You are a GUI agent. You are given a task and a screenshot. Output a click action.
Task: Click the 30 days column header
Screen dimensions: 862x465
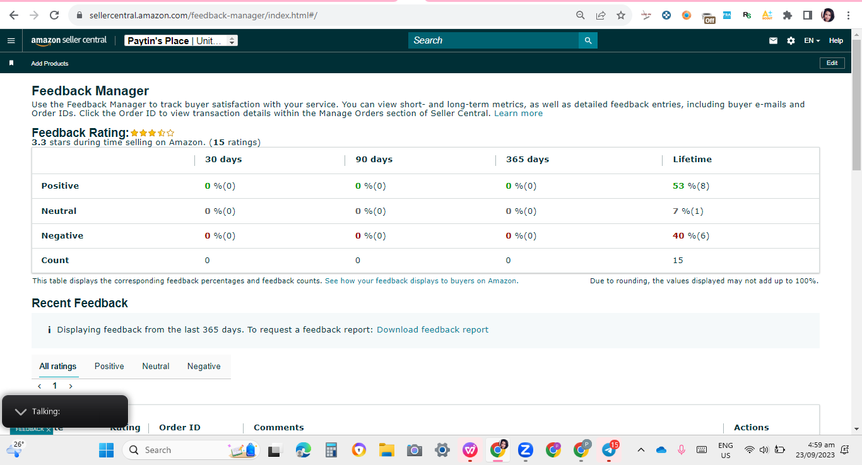point(223,160)
